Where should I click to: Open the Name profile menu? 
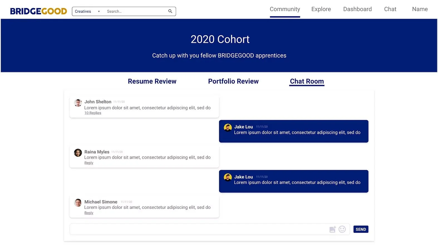point(420,9)
